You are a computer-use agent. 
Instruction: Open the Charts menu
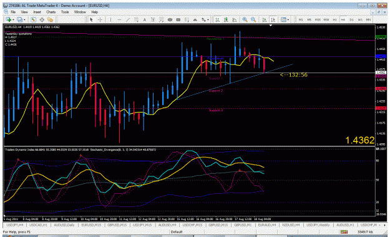click(51, 12)
